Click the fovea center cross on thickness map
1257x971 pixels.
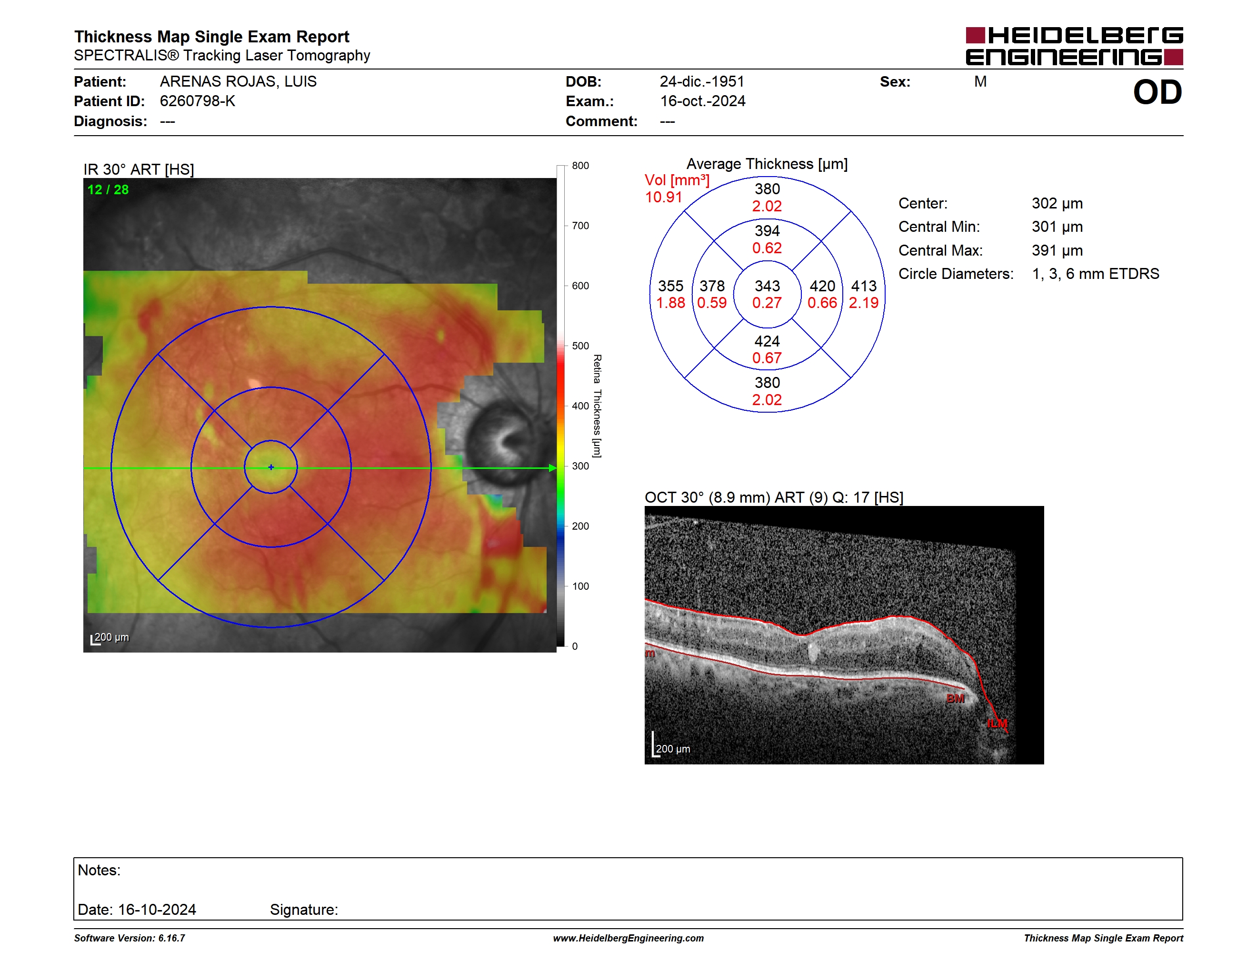coord(271,467)
